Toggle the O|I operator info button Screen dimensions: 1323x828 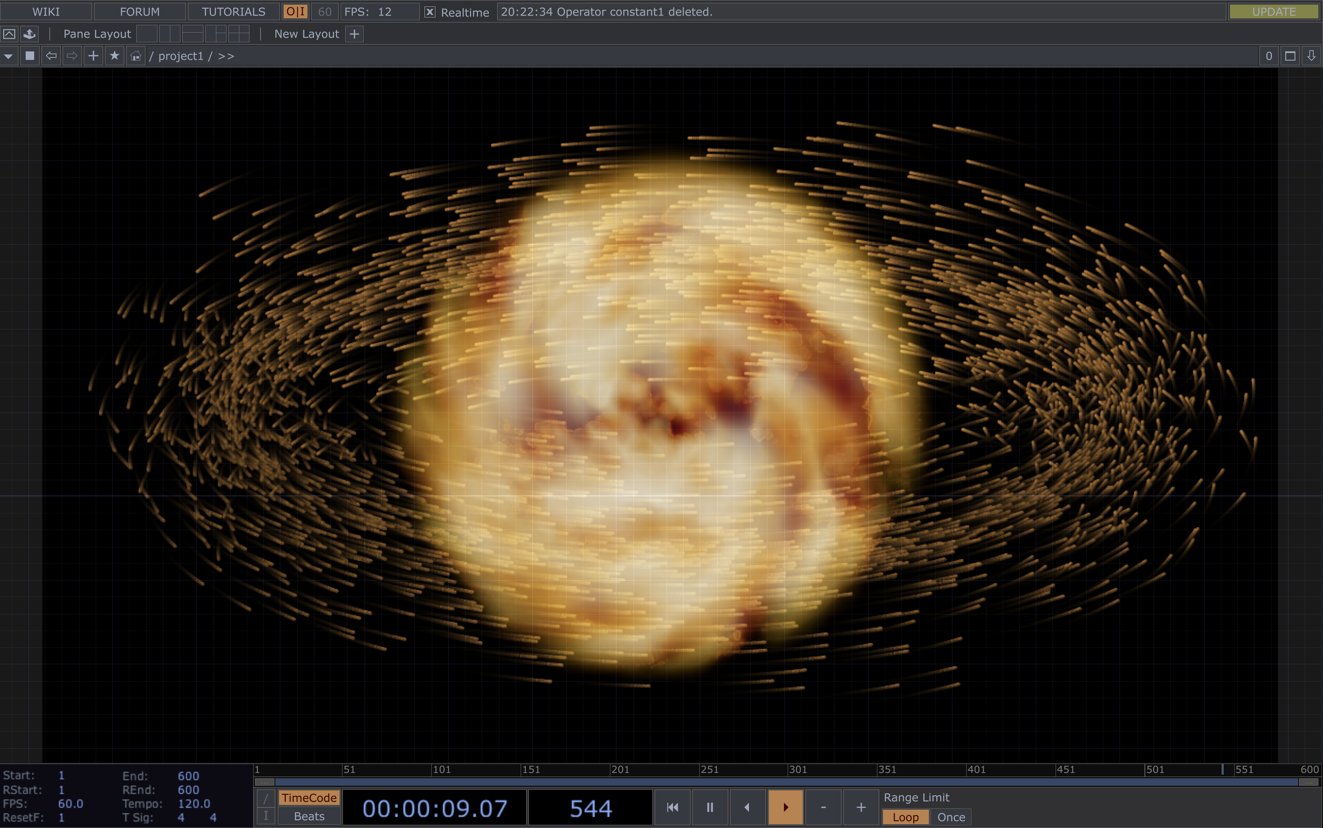(296, 11)
